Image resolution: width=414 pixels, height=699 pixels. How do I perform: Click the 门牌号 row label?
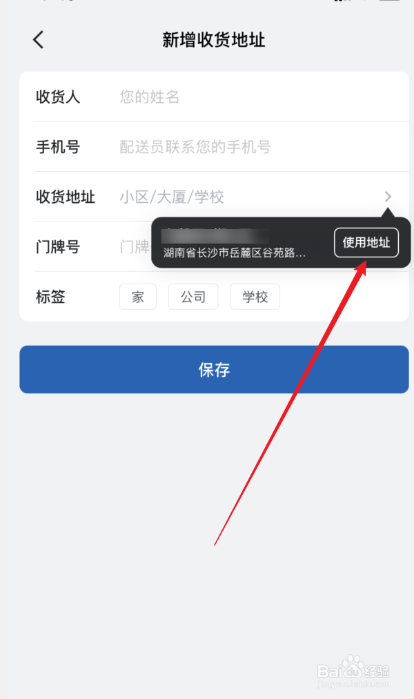click(x=58, y=246)
